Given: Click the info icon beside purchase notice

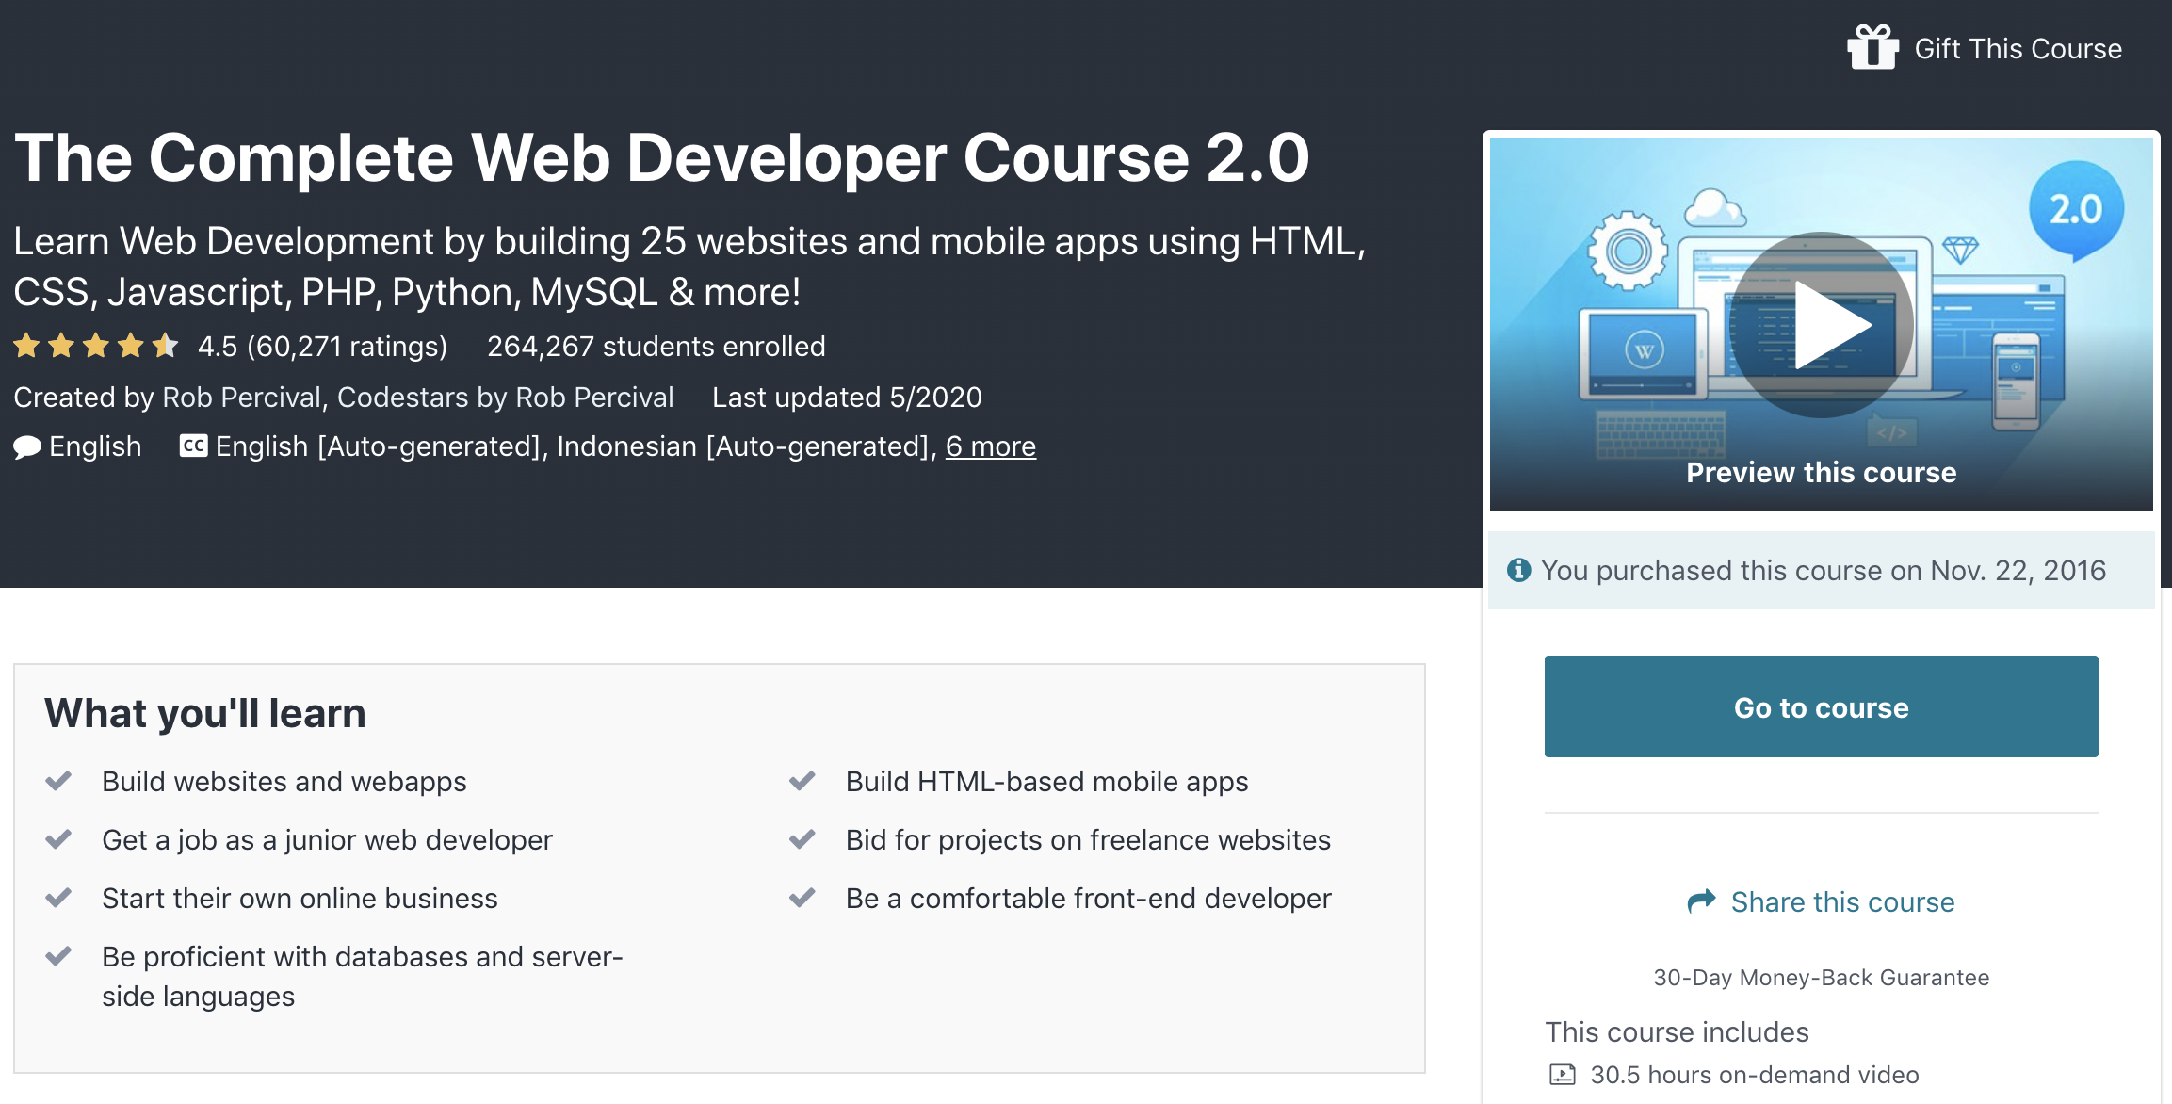Looking at the screenshot, I should click(x=1518, y=570).
